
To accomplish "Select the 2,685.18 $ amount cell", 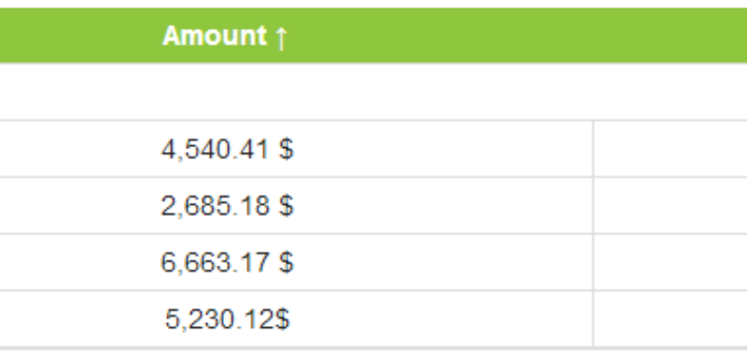I will pyautogui.click(x=296, y=206).
